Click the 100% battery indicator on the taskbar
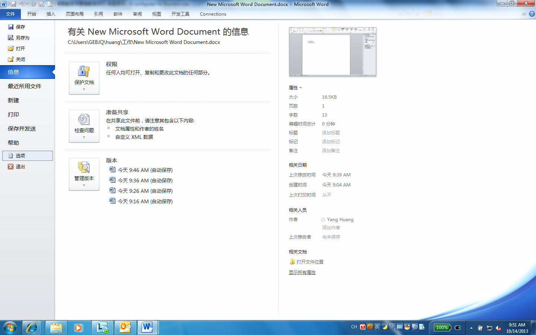The width and height of the screenshot is (536, 335). pos(442,328)
